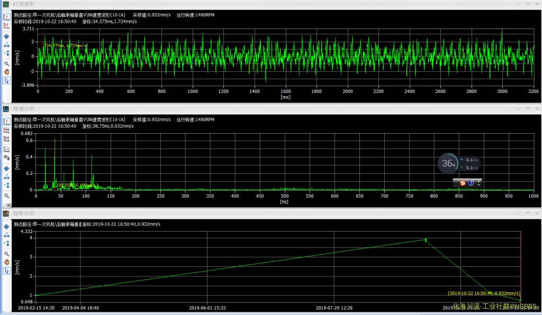Select single cursor tool in time waveform panel

click(6, 16)
